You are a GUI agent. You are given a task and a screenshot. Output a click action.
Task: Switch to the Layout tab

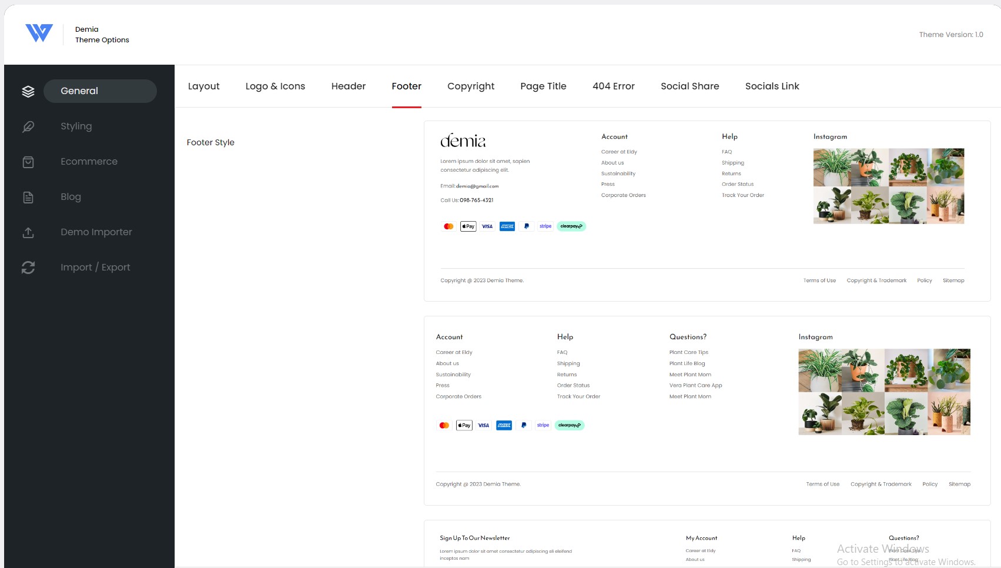coord(203,86)
